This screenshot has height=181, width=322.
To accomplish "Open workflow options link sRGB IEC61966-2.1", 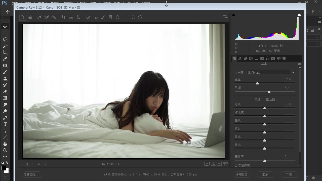I will pos(151,174).
